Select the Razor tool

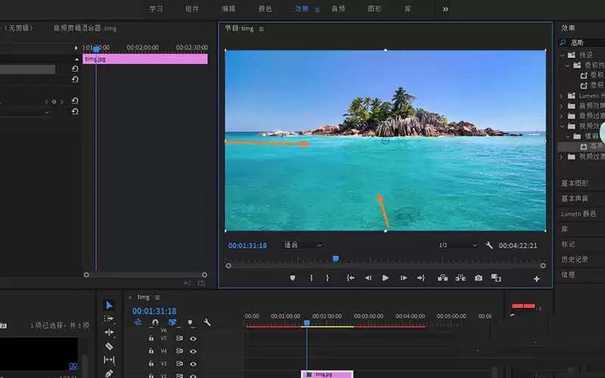tap(109, 346)
